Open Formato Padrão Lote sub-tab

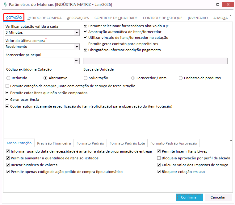coord(127,143)
